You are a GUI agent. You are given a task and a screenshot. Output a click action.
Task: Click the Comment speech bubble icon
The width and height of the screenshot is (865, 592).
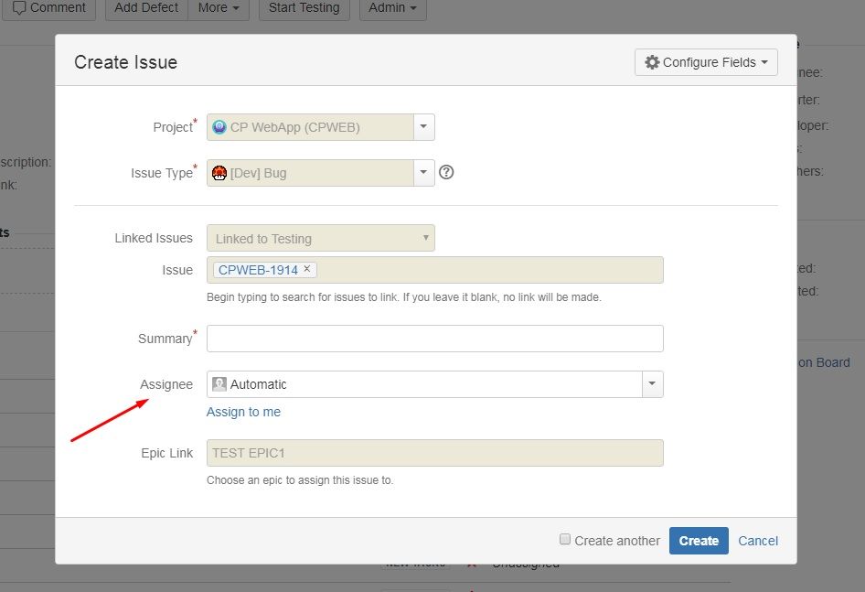[19, 7]
